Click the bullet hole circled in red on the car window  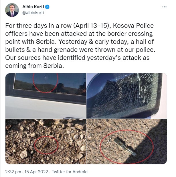pos(46,77)
